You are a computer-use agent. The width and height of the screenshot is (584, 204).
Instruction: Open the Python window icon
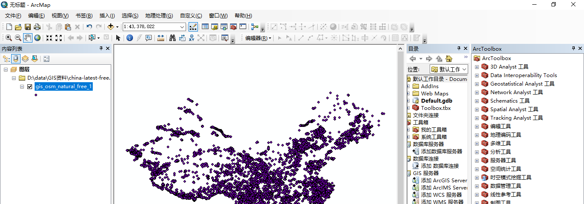pyautogui.click(x=243, y=26)
